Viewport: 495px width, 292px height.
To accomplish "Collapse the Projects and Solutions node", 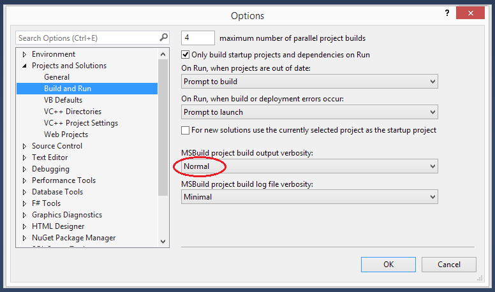I will click(24, 66).
